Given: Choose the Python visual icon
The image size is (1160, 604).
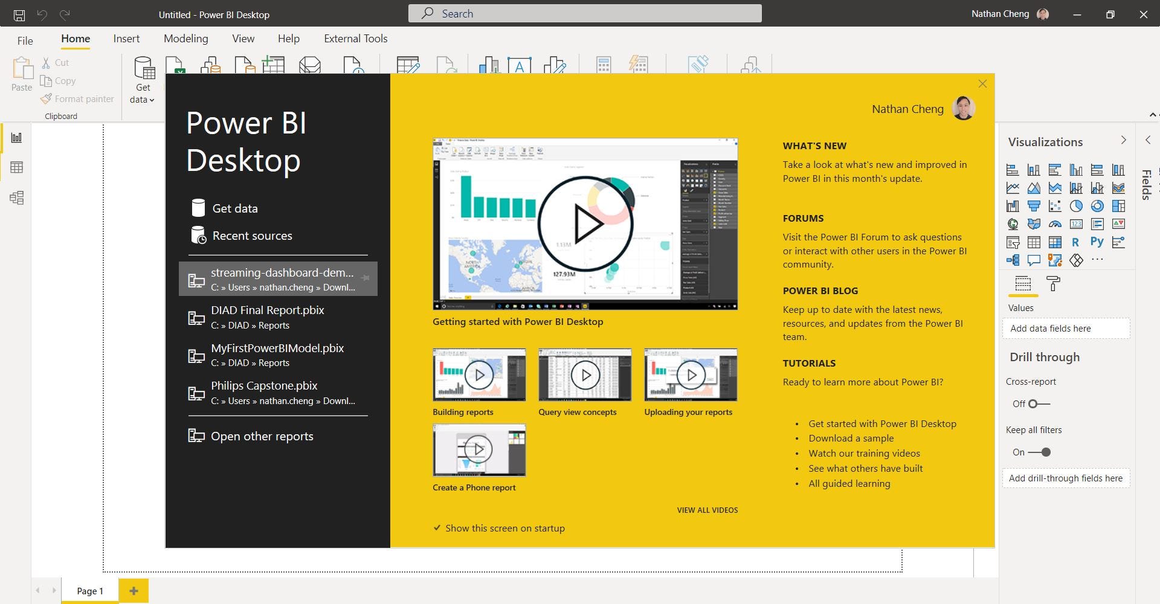Looking at the screenshot, I should tap(1097, 242).
